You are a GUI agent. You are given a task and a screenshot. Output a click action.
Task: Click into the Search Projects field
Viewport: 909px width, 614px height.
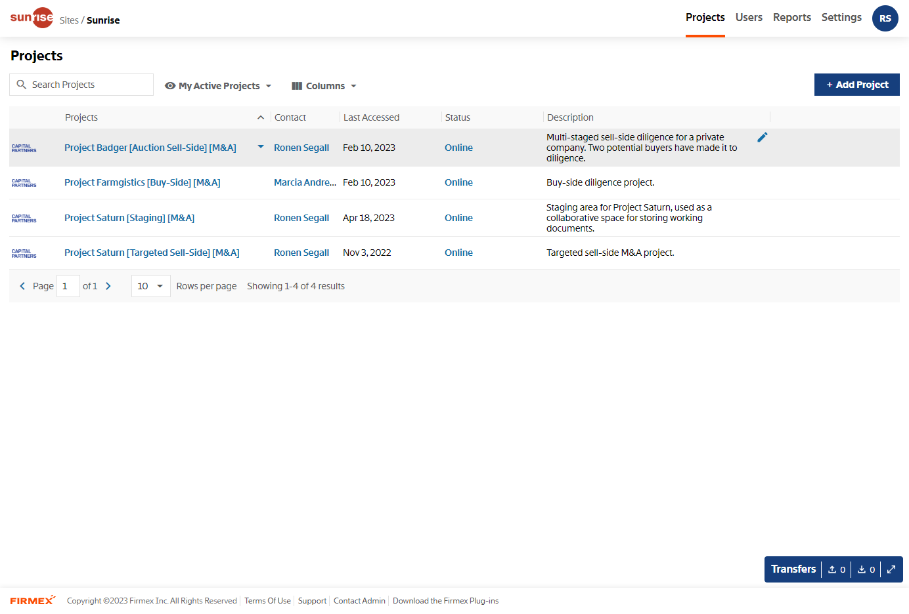pyautogui.click(x=89, y=85)
